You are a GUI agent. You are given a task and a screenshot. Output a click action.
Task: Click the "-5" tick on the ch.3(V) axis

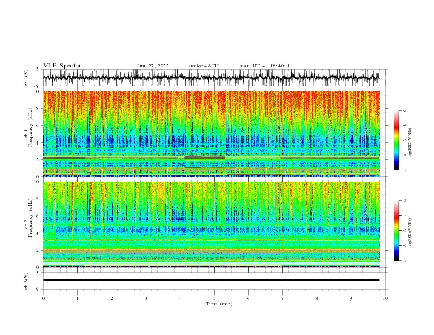[x=37, y=290]
